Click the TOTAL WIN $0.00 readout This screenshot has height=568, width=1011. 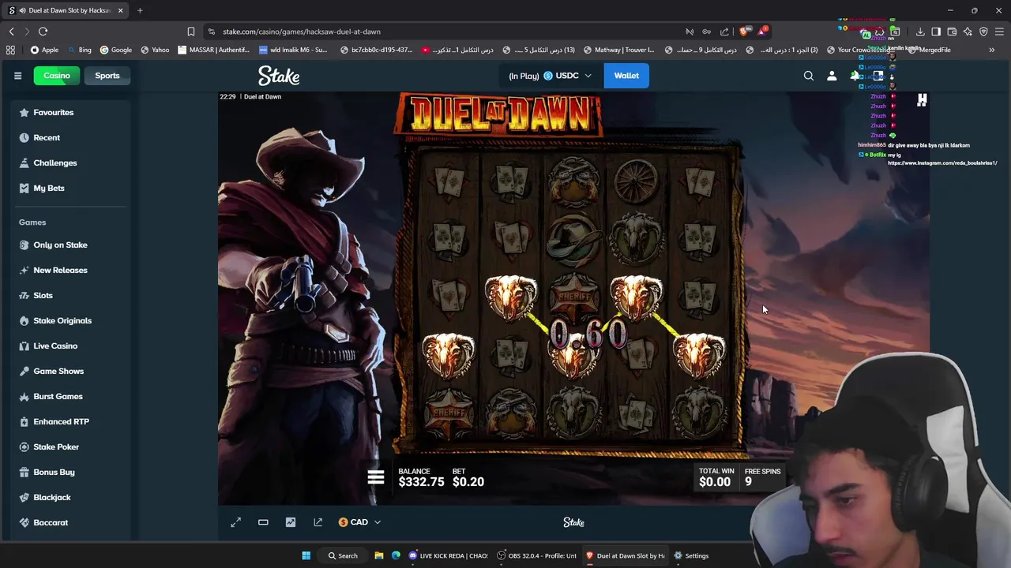tap(716, 477)
